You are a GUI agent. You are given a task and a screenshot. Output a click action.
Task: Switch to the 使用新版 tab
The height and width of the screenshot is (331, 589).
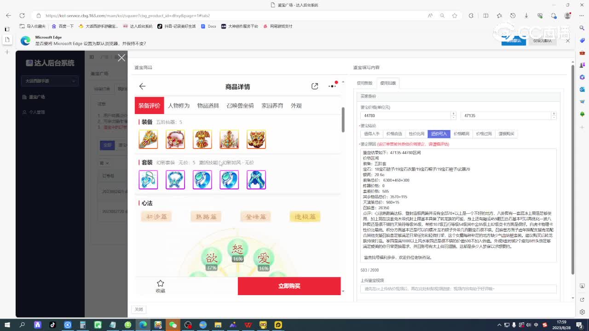365,83
